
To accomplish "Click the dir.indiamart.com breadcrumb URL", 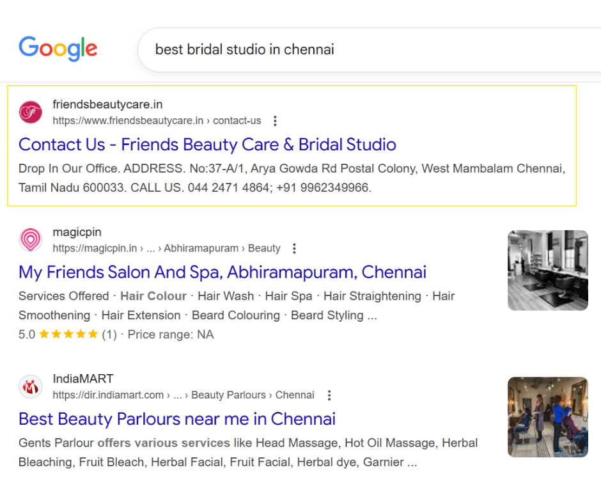I will tap(183, 395).
